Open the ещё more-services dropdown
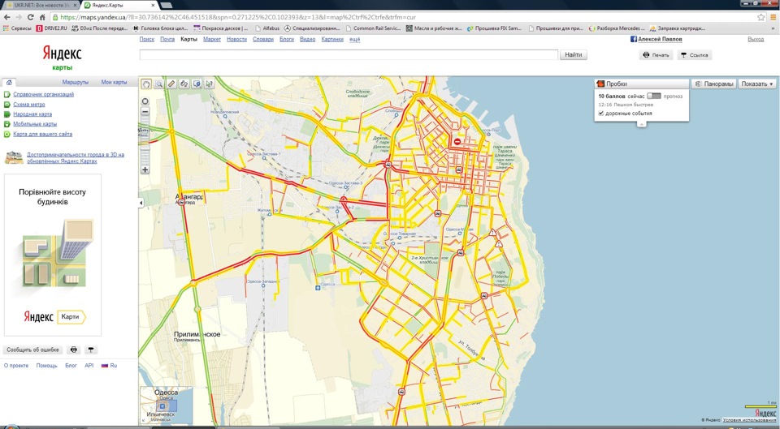Screen dimensions: 780x429 pos(355,39)
